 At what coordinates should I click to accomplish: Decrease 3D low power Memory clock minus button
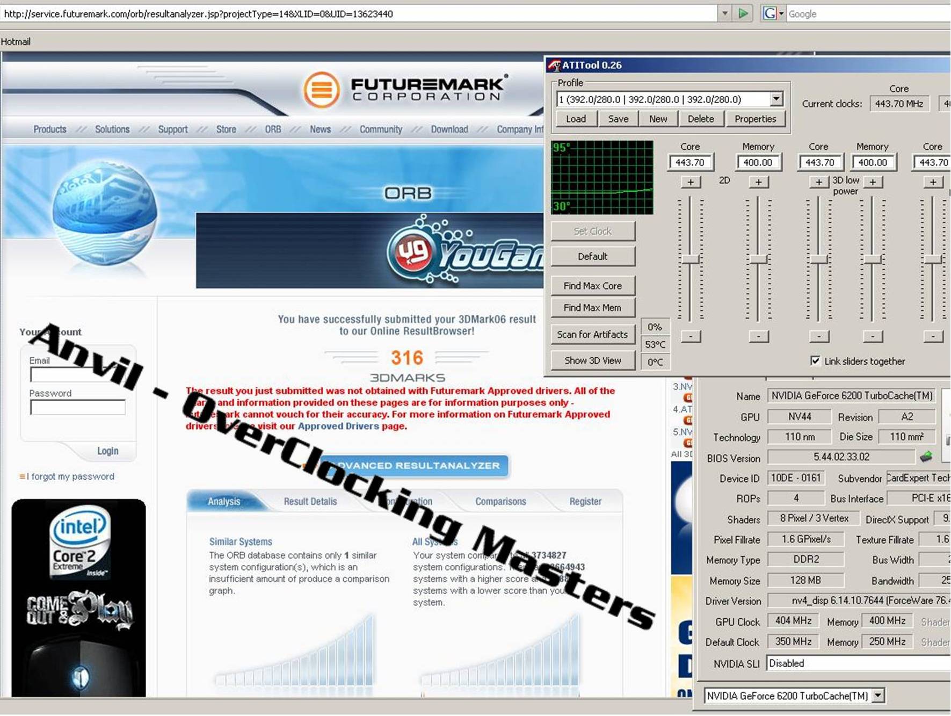click(873, 336)
